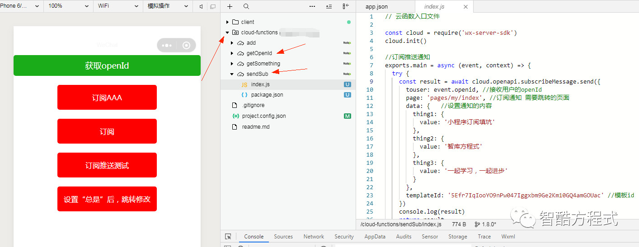The width and height of the screenshot is (639, 247).
Task: Click the 774 B file size text
Action: pos(459,224)
